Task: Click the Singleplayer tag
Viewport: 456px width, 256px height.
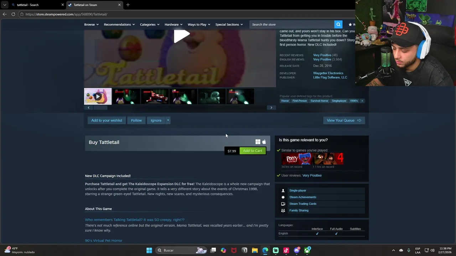Action: coord(339,101)
